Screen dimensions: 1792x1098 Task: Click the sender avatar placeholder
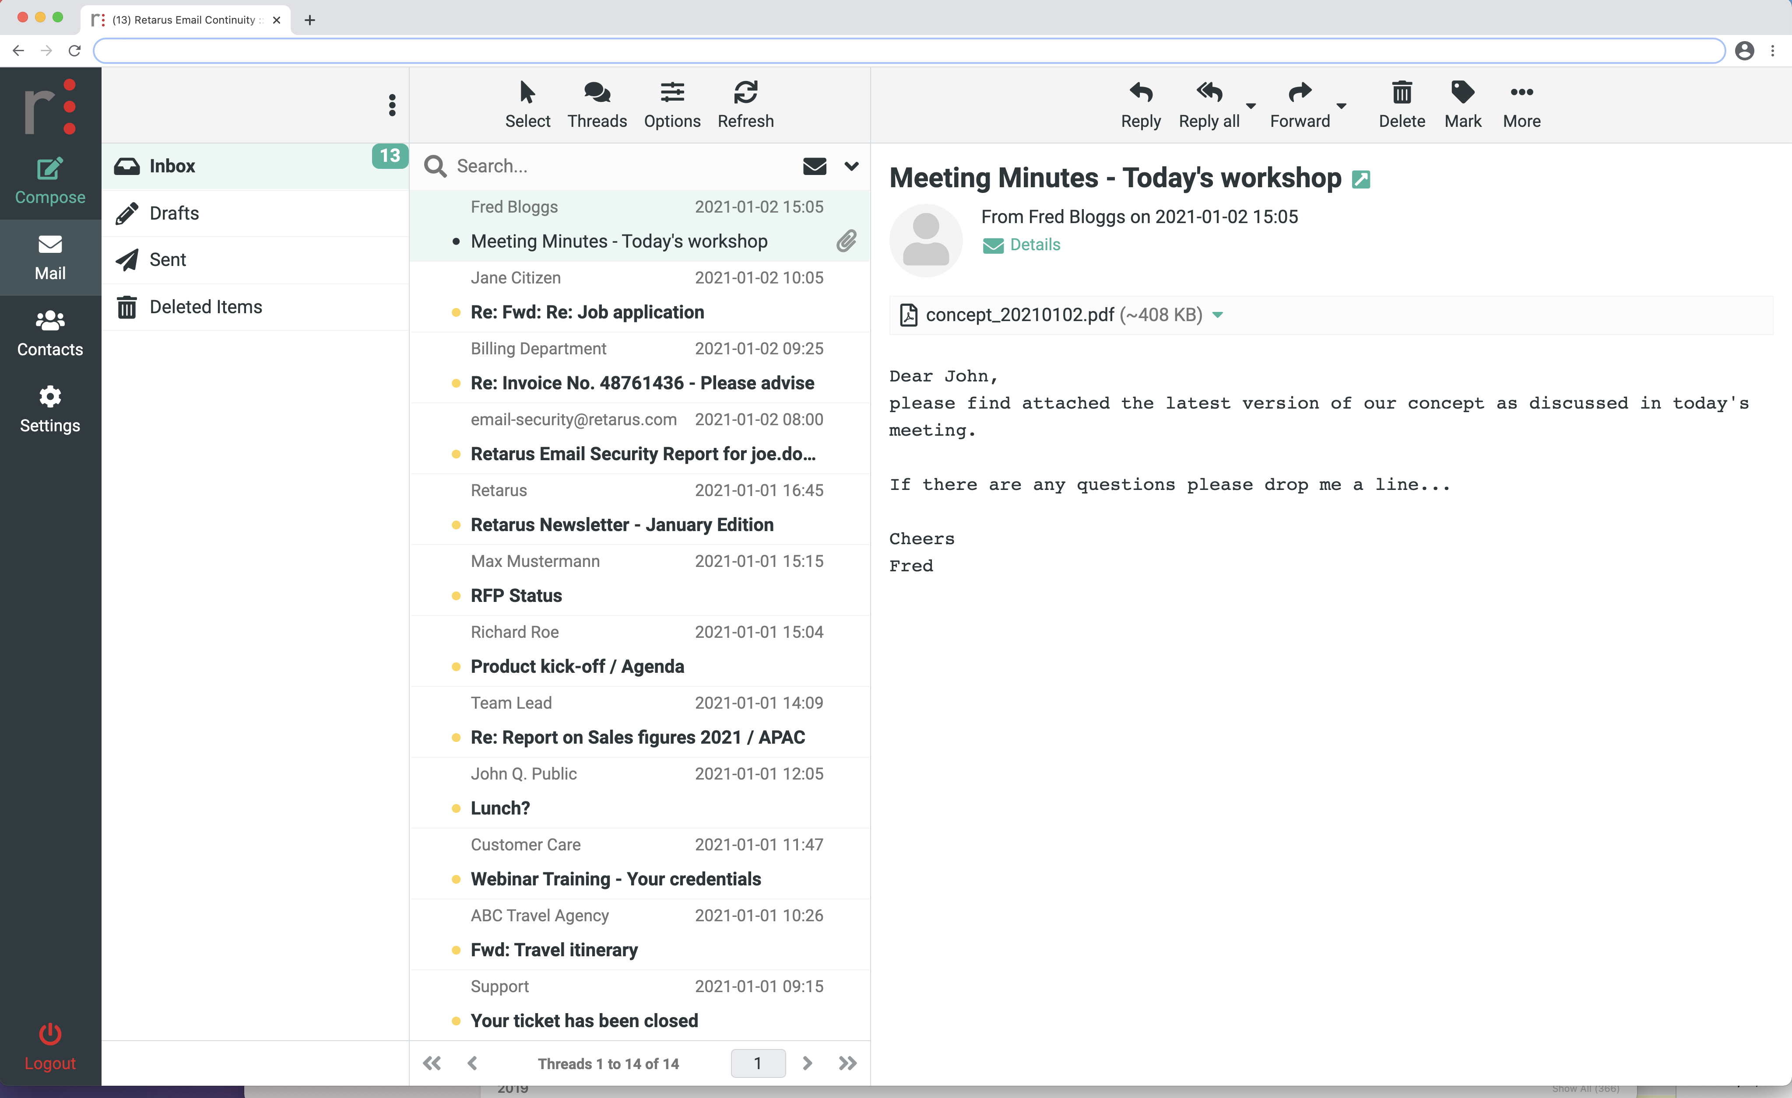pyautogui.click(x=926, y=241)
